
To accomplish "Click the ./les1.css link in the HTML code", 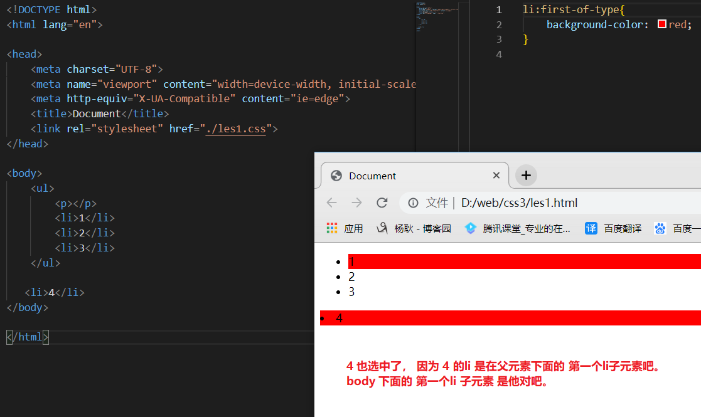I will 235,129.
